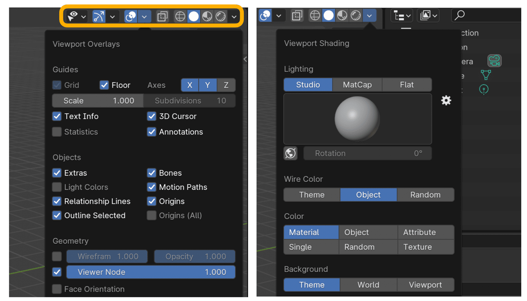Uncheck Text Info overlay
This screenshot has height=301, width=527.
[57, 116]
